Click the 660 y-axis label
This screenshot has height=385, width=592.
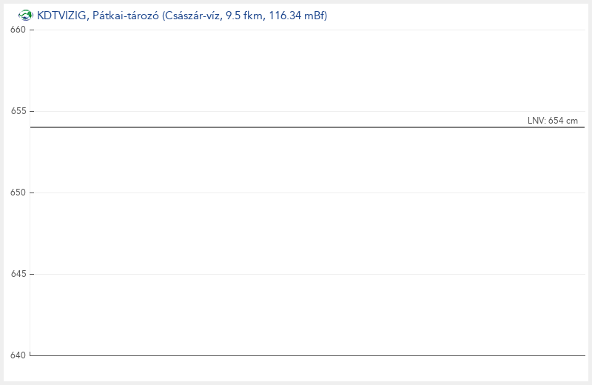[18, 30]
